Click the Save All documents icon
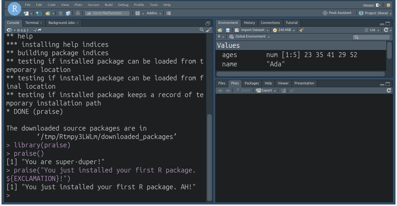 pos(68,13)
